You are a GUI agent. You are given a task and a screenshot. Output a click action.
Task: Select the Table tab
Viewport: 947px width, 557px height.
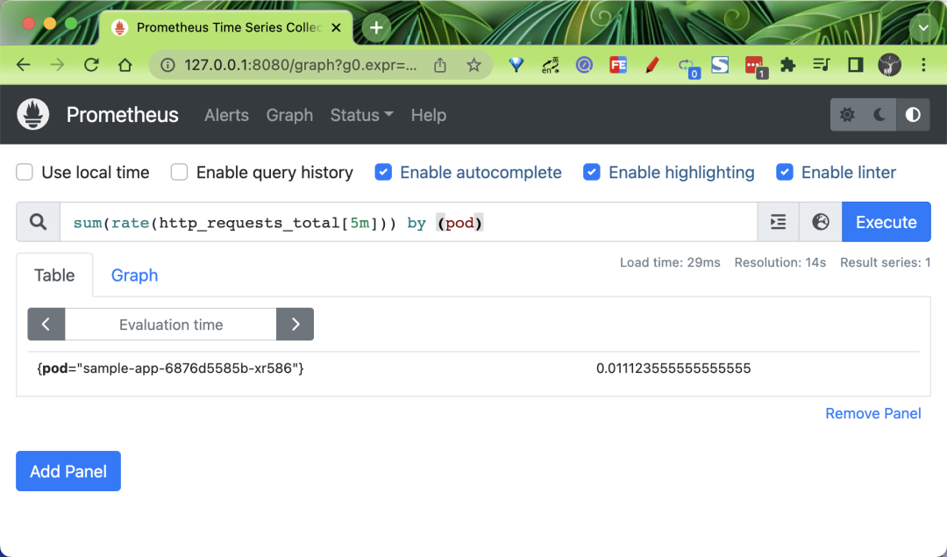click(54, 275)
